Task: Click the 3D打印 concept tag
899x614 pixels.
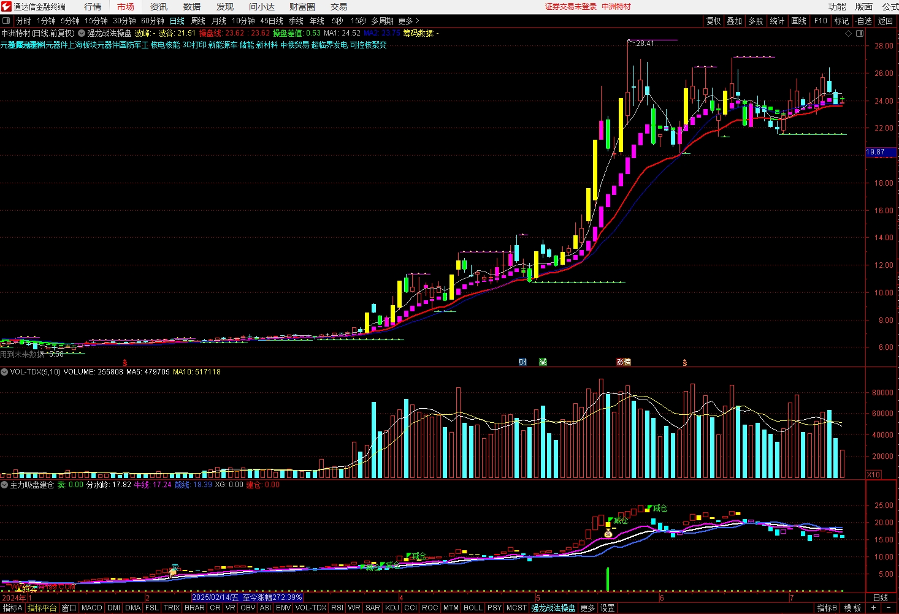Action: (x=194, y=45)
